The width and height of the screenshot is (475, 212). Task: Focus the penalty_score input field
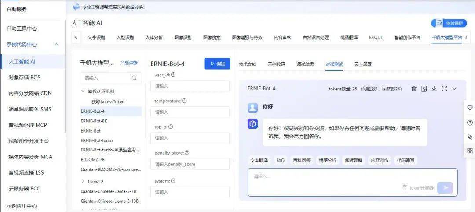[x=190, y=164]
